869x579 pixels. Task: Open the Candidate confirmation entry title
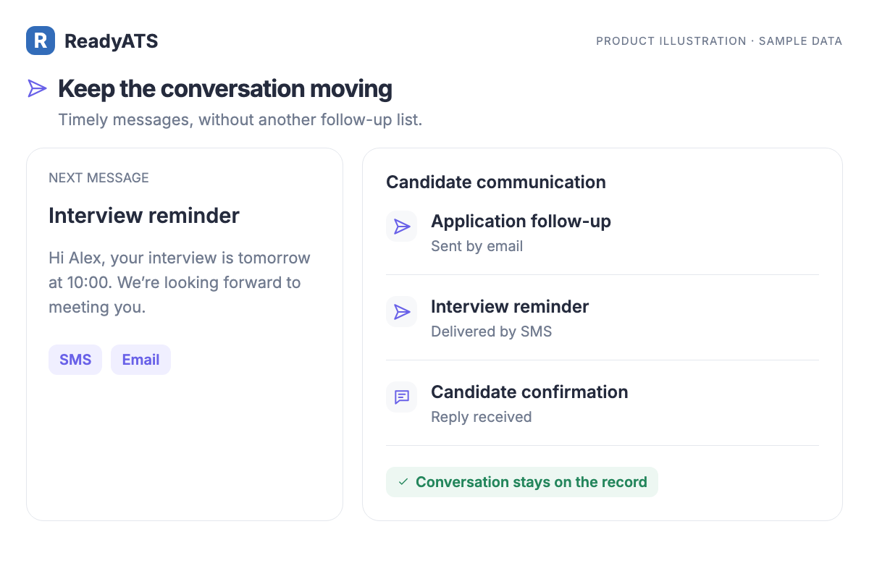pos(529,392)
